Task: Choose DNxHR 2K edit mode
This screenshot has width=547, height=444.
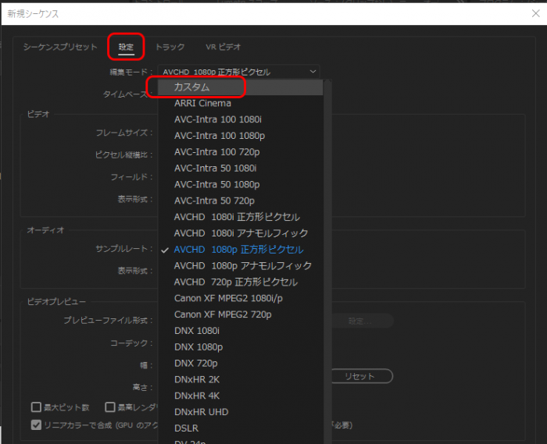Action: [240, 379]
